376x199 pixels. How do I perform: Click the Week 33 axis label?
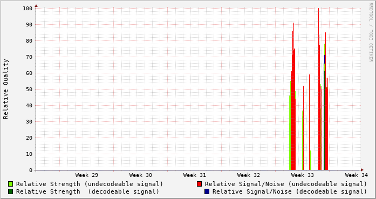pos(303,175)
